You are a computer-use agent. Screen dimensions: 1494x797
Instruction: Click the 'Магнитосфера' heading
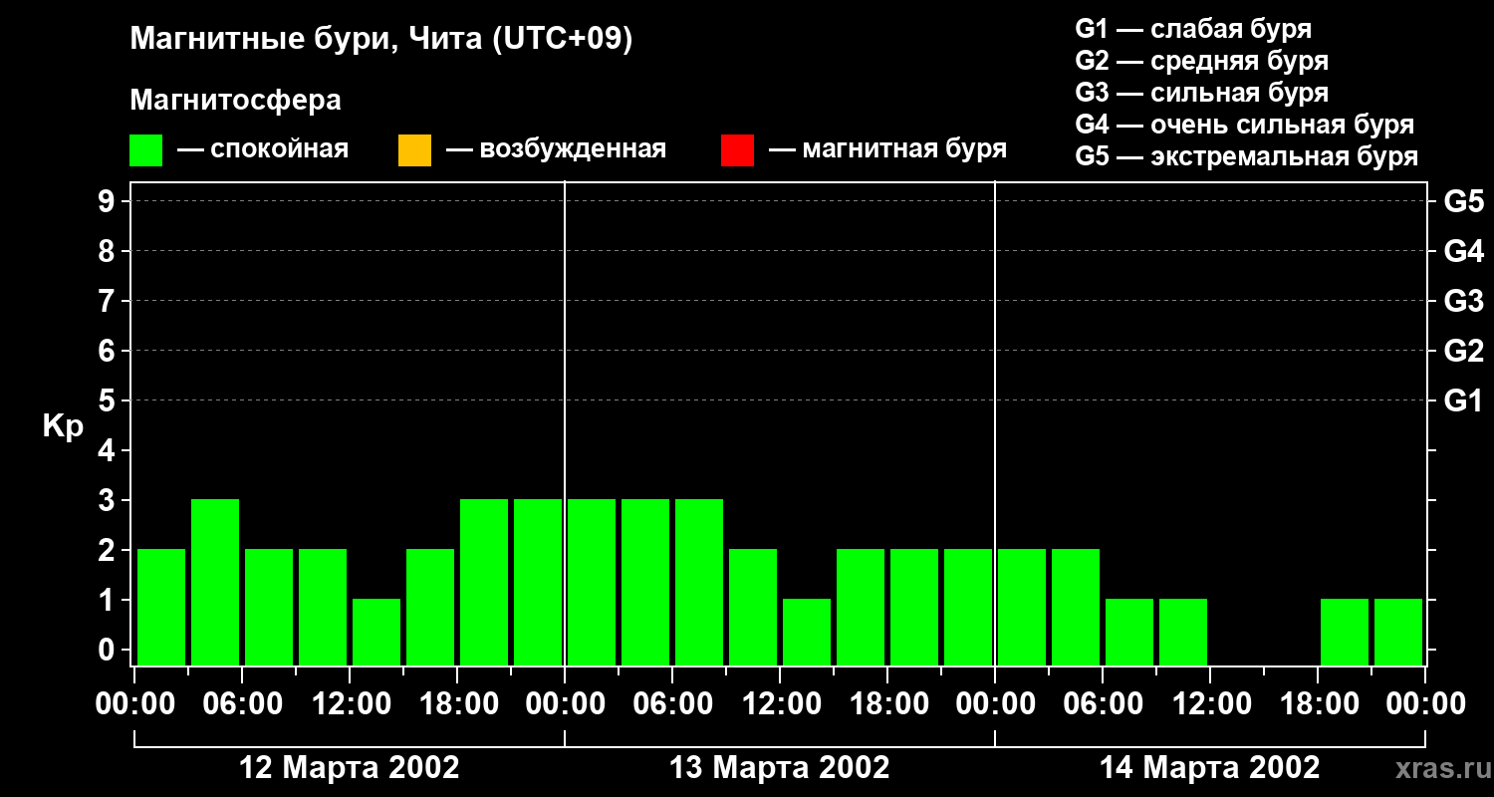click(x=235, y=101)
